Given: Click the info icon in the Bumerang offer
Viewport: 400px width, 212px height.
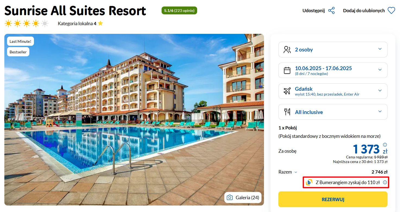Looking at the screenshot, I should click(x=385, y=182).
